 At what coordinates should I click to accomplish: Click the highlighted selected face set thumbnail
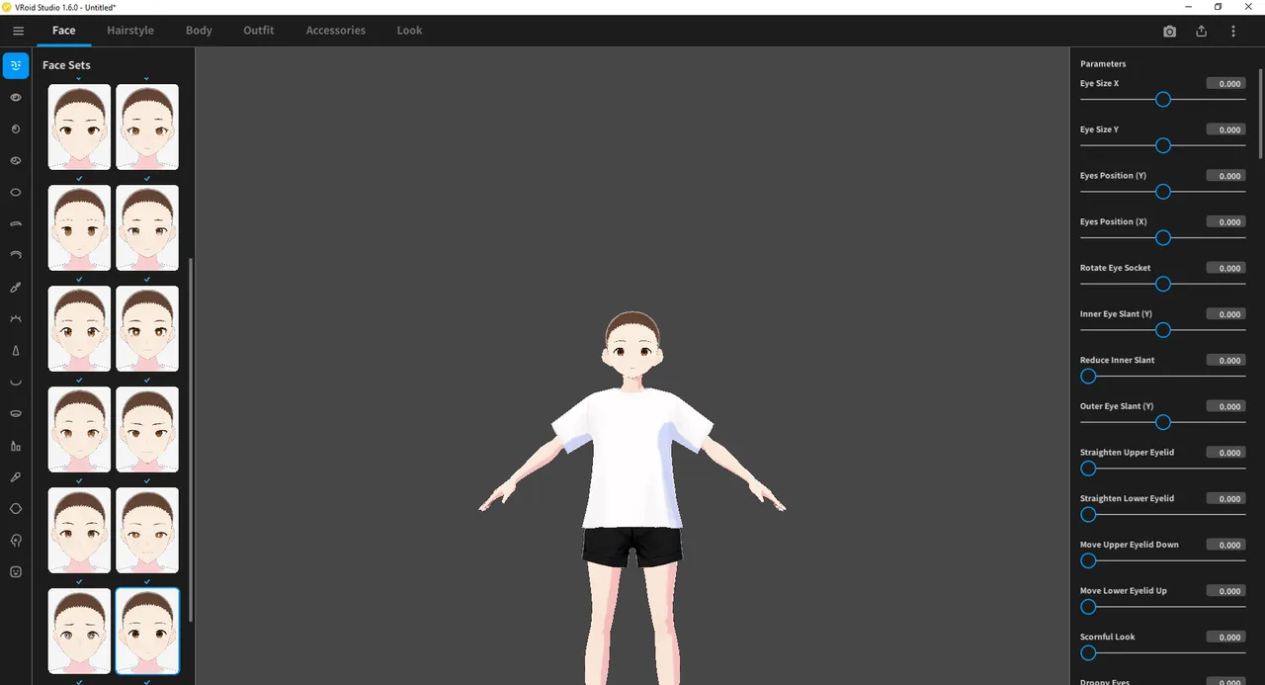tap(147, 631)
